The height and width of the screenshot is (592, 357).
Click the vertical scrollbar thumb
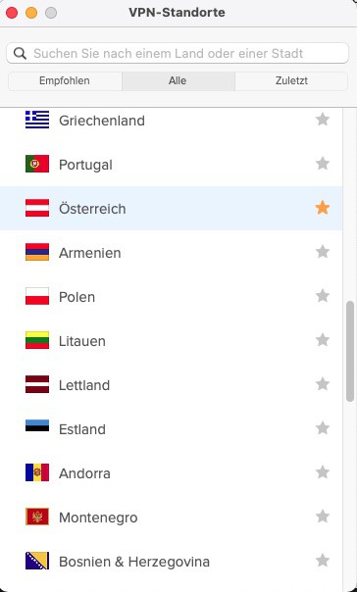(x=350, y=351)
